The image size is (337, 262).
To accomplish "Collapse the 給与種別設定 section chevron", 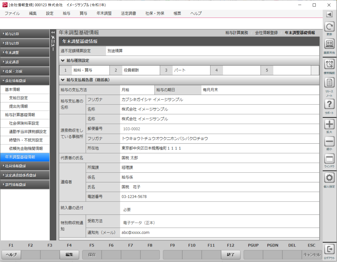I will [63, 60].
